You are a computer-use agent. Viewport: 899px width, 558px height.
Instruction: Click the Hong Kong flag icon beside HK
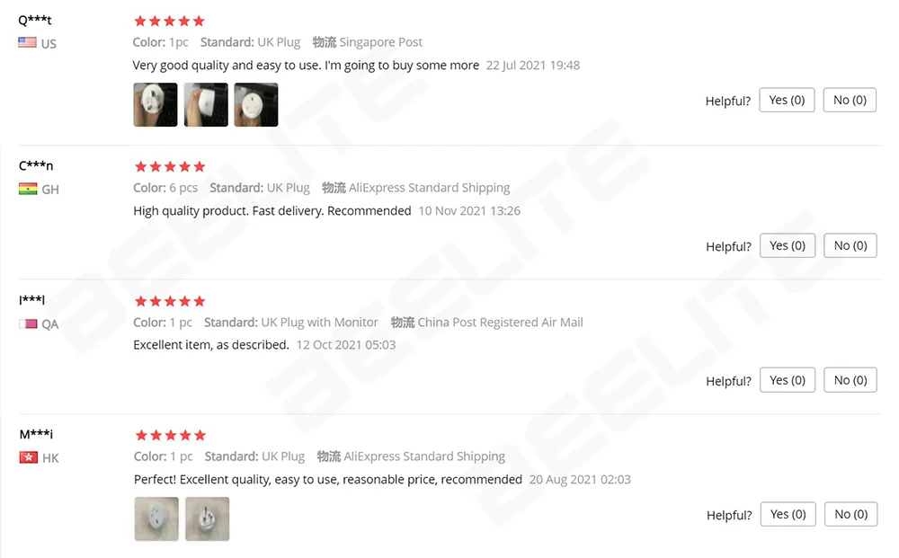coord(29,457)
